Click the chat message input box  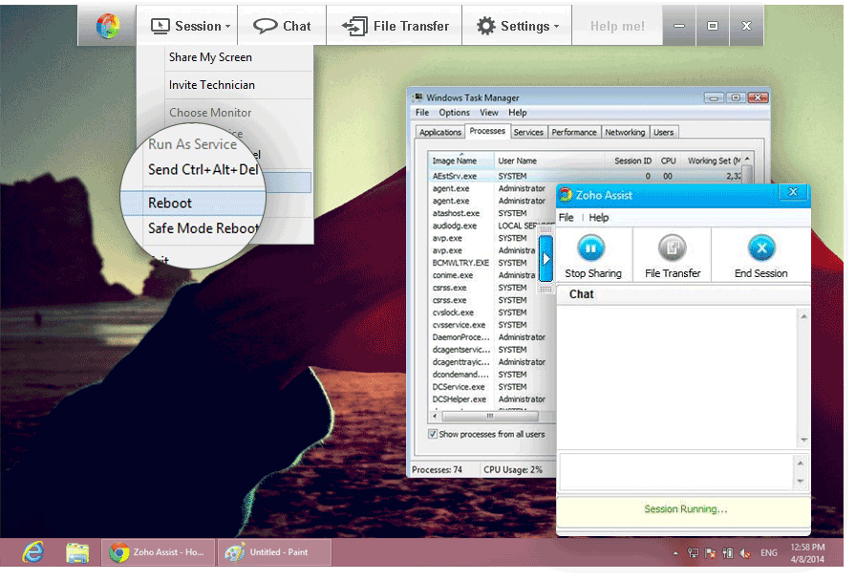tap(675, 472)
